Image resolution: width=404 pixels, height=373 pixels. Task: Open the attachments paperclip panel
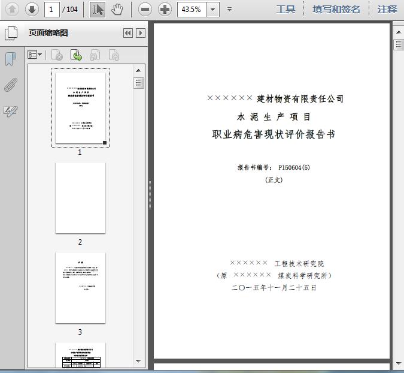coord(11,85)
